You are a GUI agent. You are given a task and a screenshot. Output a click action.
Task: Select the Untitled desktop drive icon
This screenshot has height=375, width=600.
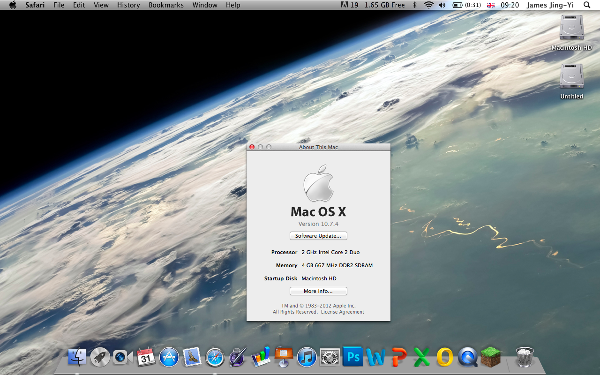571,77
